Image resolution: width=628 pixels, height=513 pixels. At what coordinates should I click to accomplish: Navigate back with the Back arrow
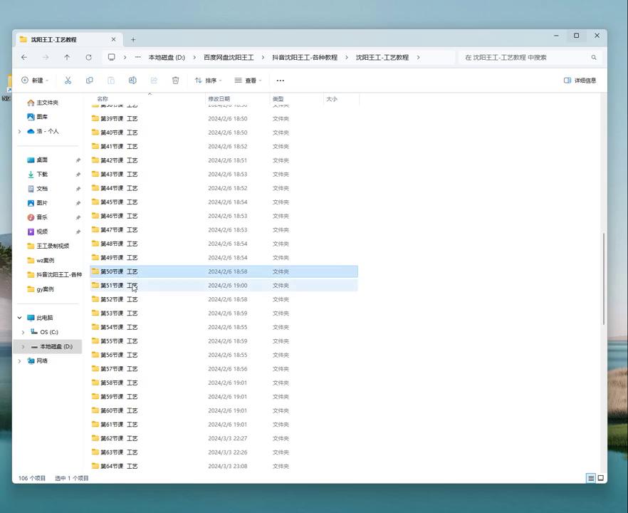[x=24, y=58]
